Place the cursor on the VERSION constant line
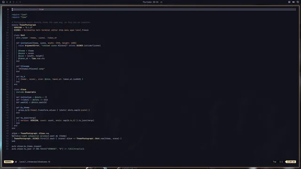The width and height of the screenshot is (301, 169). click(x=23, y=27)
